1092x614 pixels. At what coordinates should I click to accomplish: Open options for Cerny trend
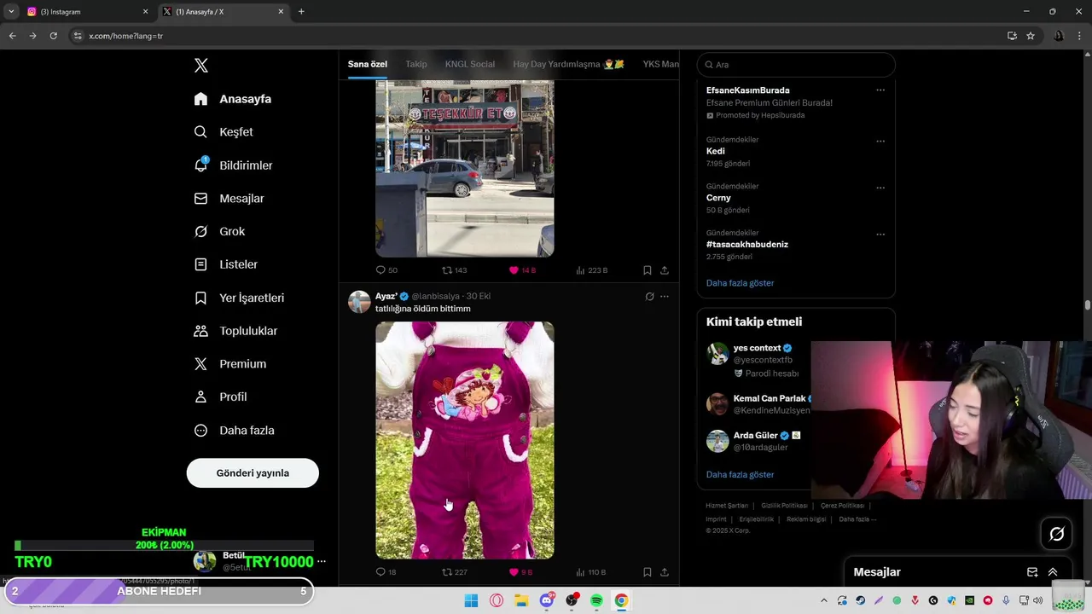pos(880,188)
